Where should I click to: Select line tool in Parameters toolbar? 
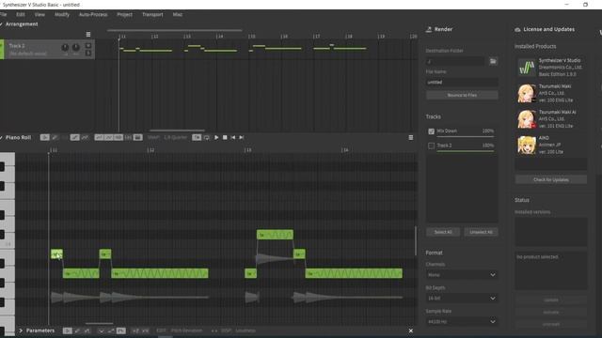pyautogui.click(x=87, y=330)
